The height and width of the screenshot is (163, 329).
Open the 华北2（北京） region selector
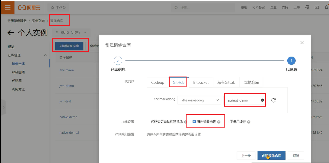click(x=71, y=33)
